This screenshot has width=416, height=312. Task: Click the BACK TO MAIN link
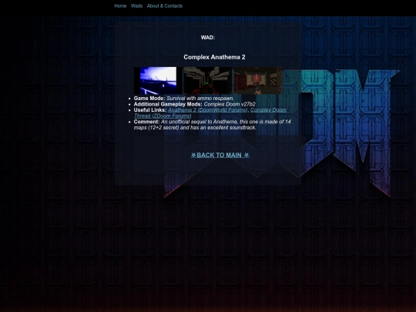[x=220, y=155]
